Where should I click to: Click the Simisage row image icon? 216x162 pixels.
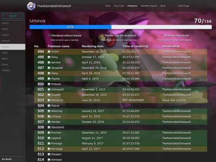click(x=49, y=149)
